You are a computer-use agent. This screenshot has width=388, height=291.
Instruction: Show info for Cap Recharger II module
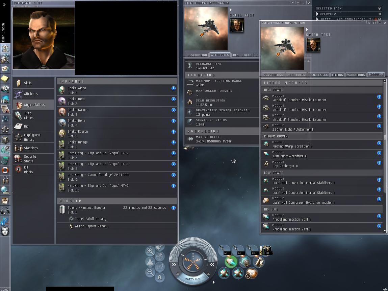click(379, 163)
